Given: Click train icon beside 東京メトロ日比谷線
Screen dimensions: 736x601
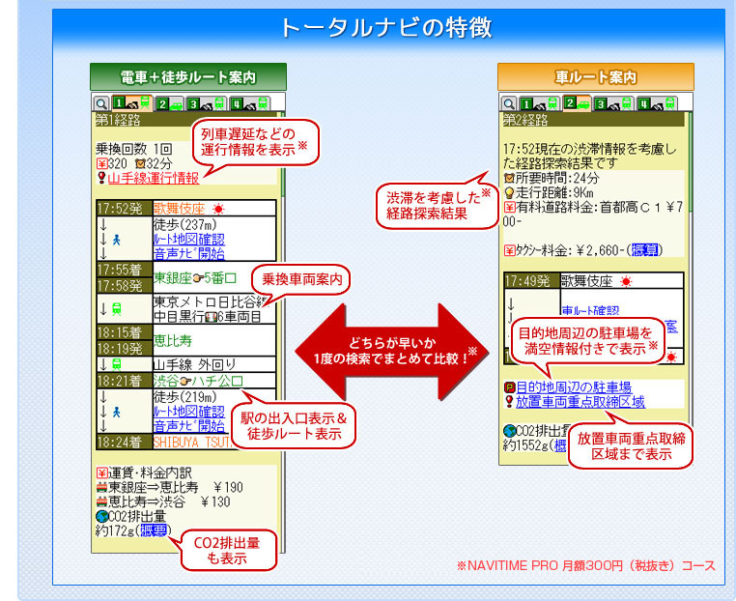Looking at the screenshot, I should (x=117, y=309).
